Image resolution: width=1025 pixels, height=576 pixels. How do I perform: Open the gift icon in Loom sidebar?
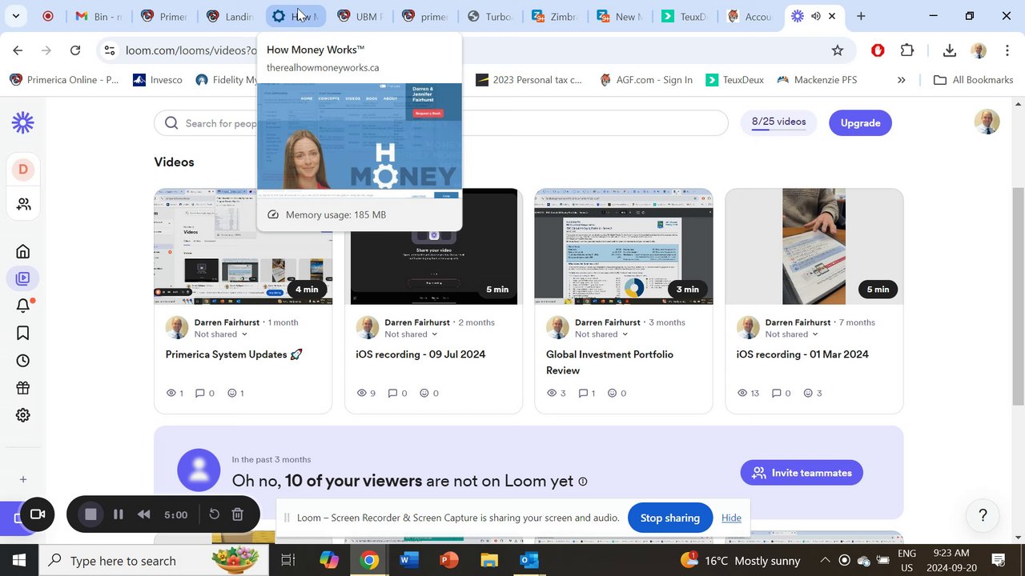[23, 388]
